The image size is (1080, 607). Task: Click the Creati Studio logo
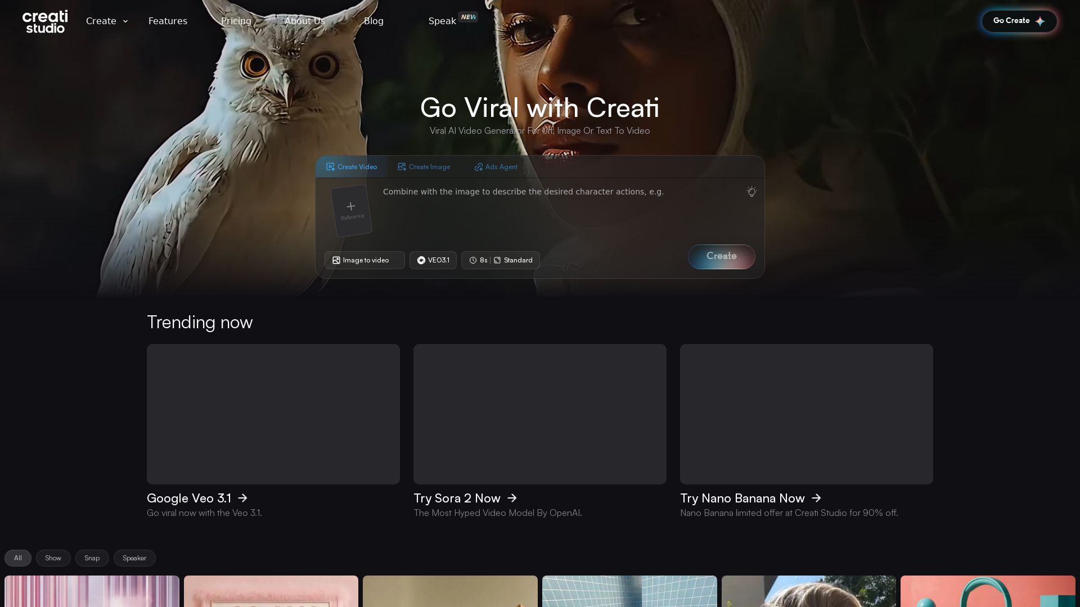(x=45, y=21)
